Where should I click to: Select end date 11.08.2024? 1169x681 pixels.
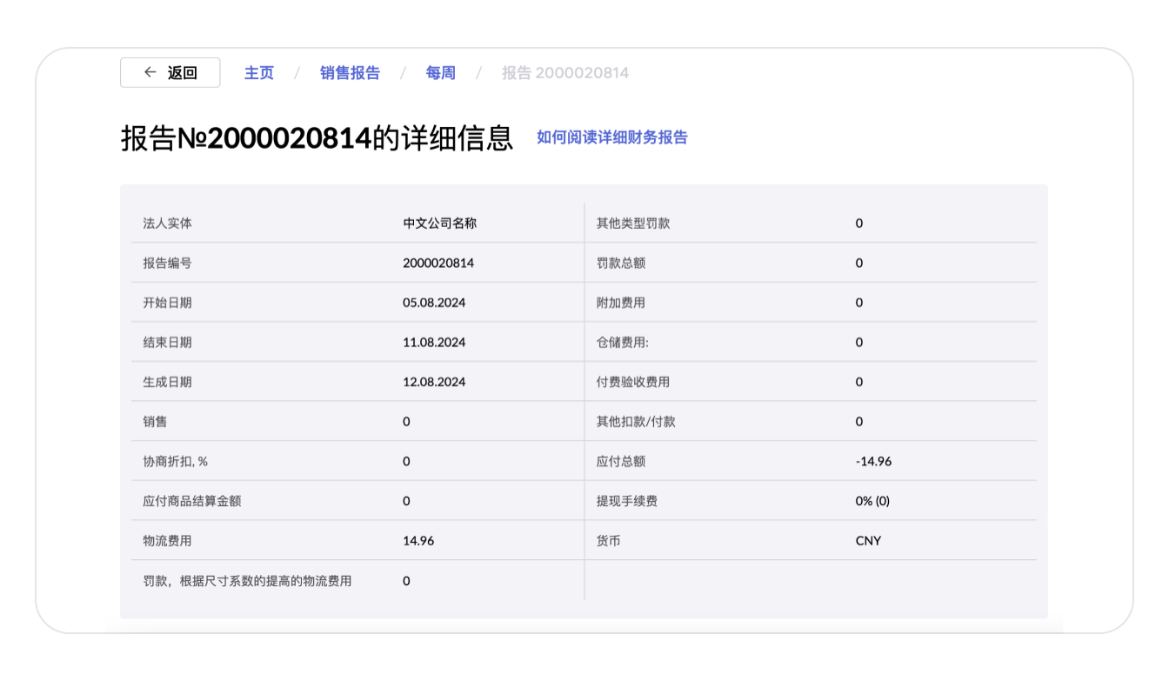tap(434, 343)
